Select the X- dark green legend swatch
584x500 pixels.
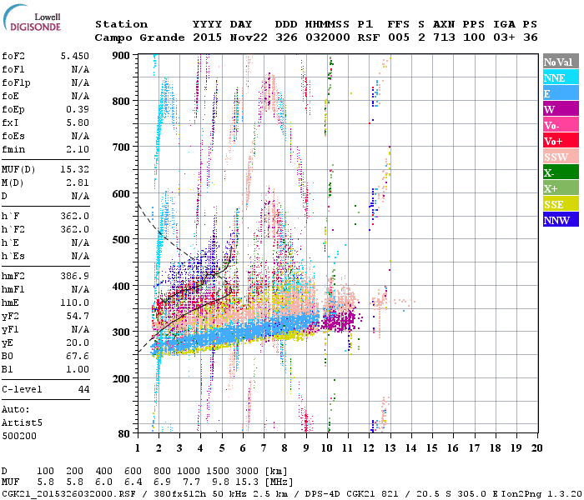(x=561, y=172)
